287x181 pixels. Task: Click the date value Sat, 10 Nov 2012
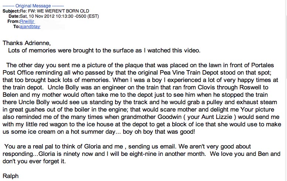[37, 16]
